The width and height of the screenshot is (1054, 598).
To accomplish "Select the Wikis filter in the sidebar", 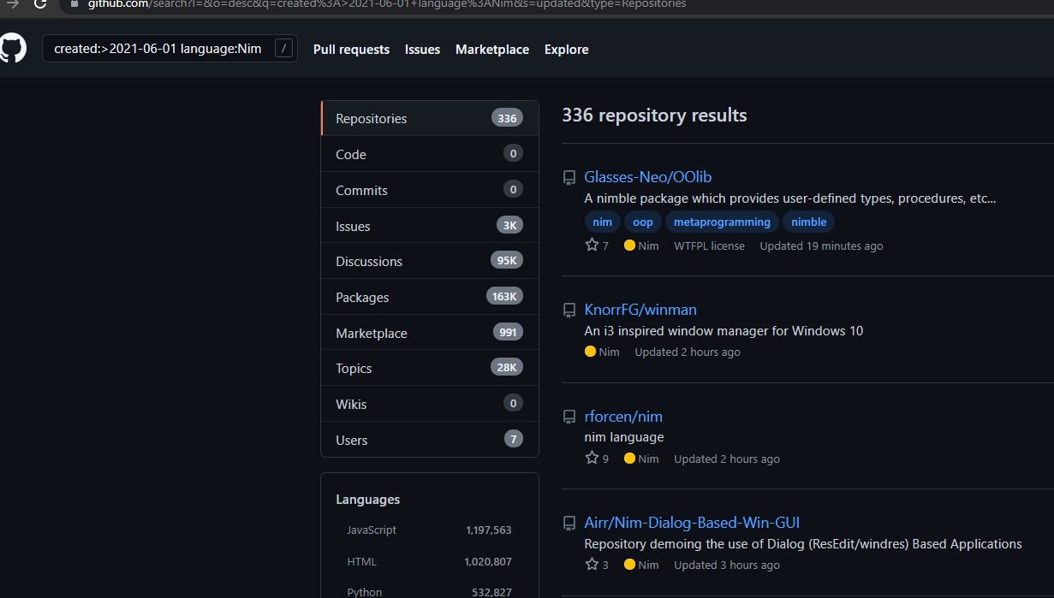I will 430,404.
